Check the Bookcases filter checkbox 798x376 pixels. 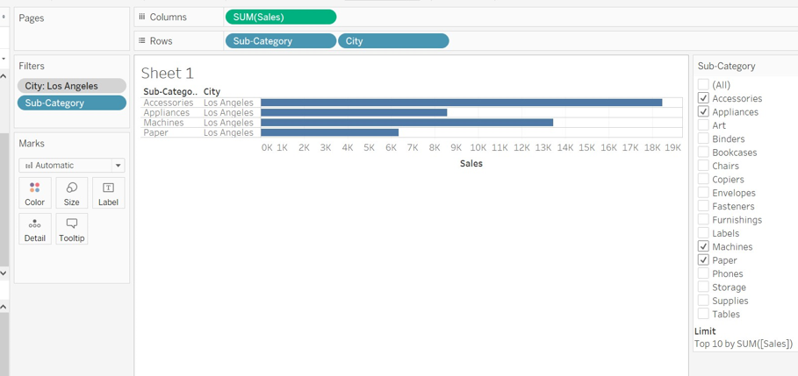703,152
